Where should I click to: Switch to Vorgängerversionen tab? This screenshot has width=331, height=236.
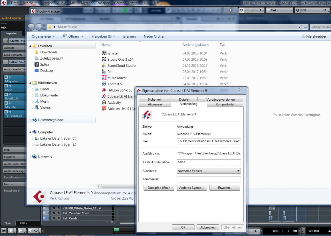tap(221, 99)
